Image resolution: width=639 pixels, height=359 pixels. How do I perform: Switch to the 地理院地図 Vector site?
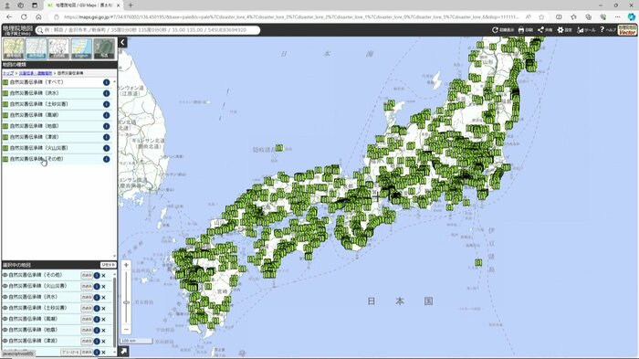pos(628,30)
